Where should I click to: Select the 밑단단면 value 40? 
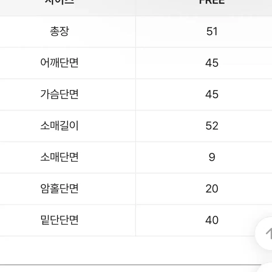tap(212, 220)
